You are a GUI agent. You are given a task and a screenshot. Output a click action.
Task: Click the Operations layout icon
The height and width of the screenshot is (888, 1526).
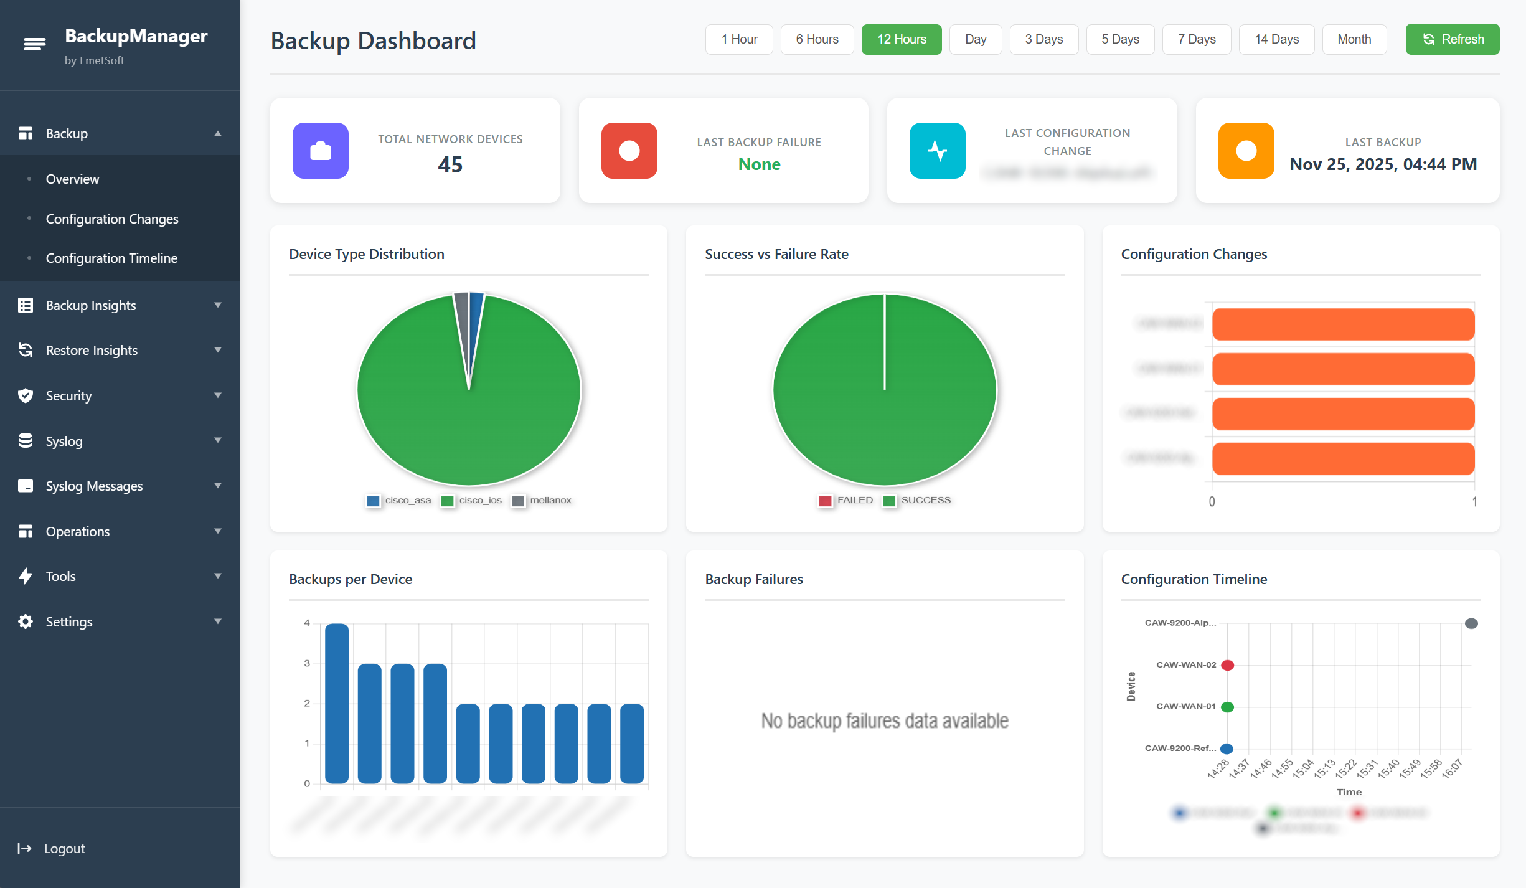tap(26, 531)
